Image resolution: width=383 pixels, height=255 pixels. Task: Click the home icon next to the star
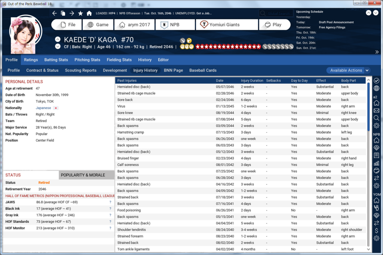[89, 13]
